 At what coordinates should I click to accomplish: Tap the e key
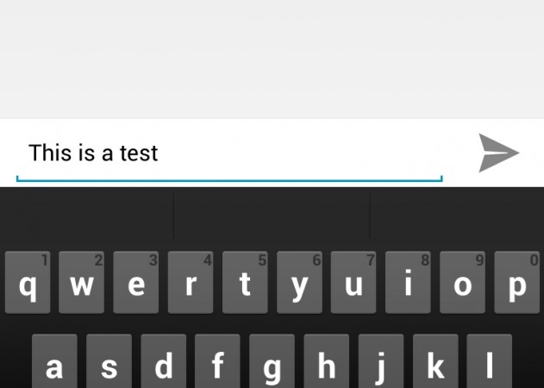(136, 283)
